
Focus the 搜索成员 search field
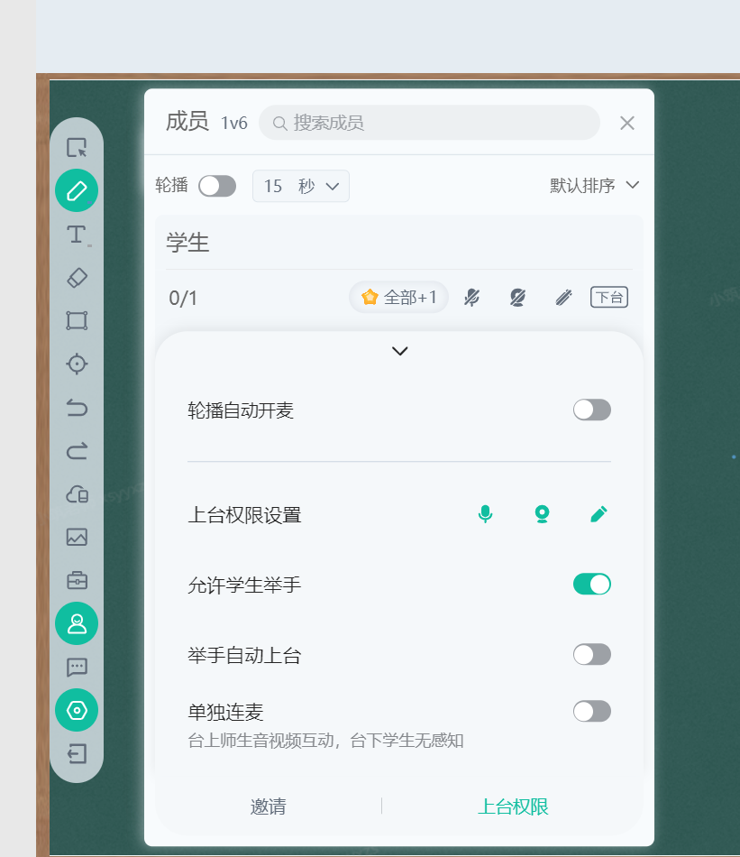429,123
